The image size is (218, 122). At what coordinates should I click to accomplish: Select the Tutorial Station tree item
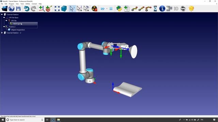(x=13, y=14)
